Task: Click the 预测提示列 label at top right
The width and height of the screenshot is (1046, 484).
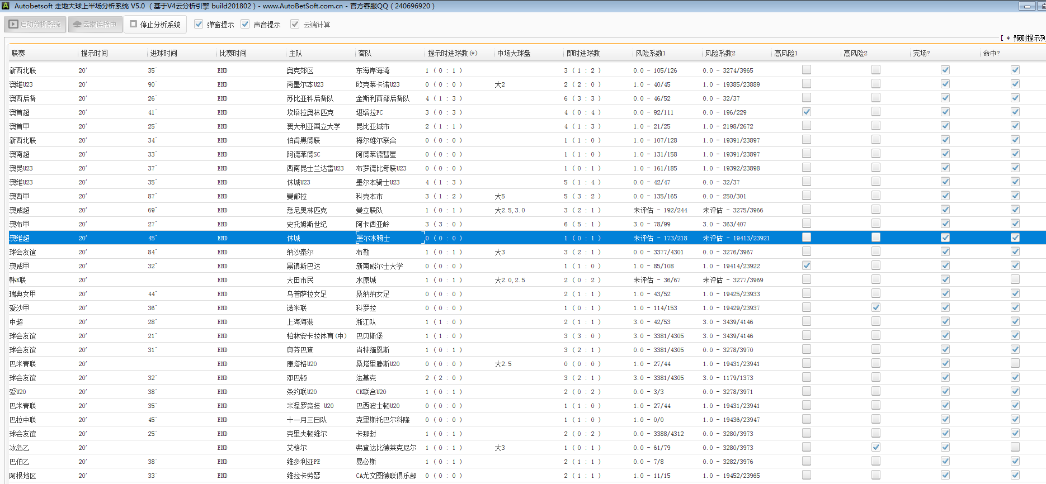Action: click(x=1028, y=38)
